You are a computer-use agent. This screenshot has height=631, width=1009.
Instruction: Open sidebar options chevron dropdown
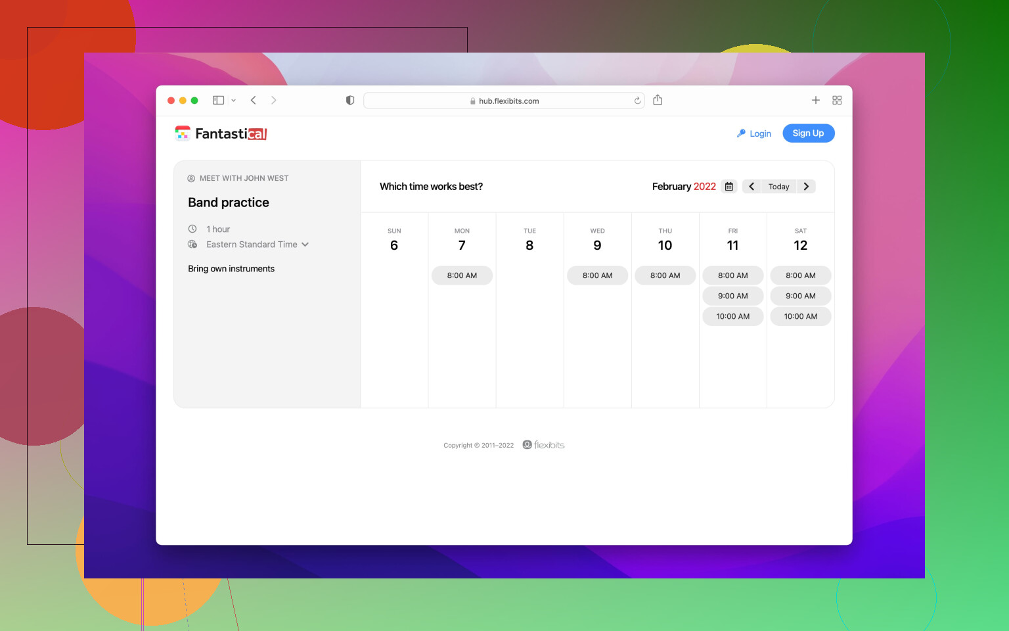tap(234, 101)
